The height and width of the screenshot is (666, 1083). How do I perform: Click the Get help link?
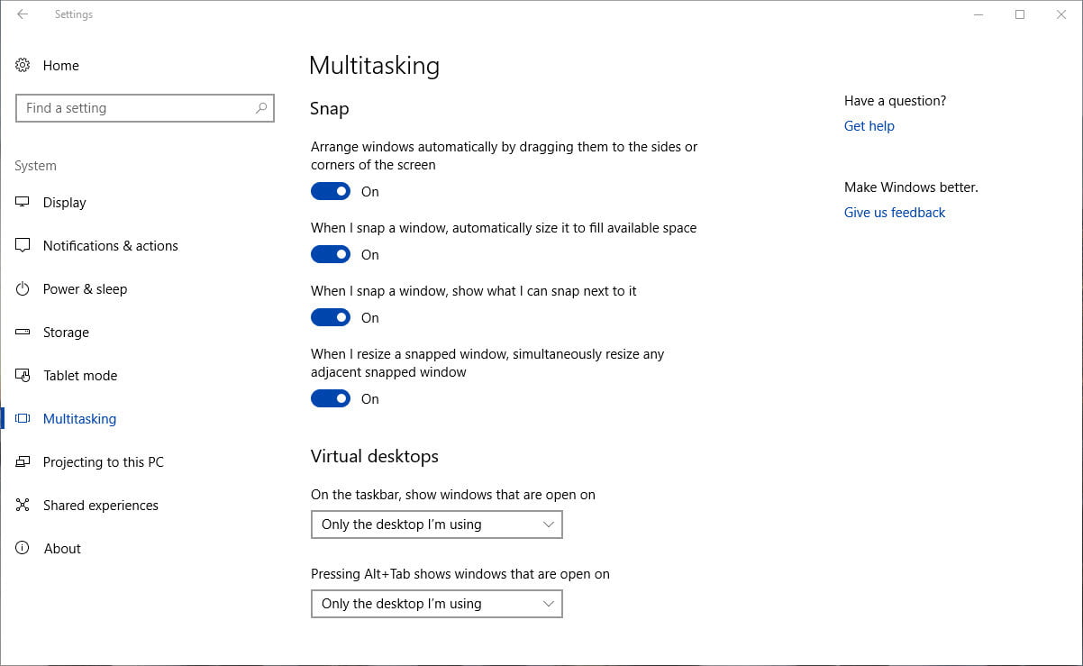[x=869, y=126]
